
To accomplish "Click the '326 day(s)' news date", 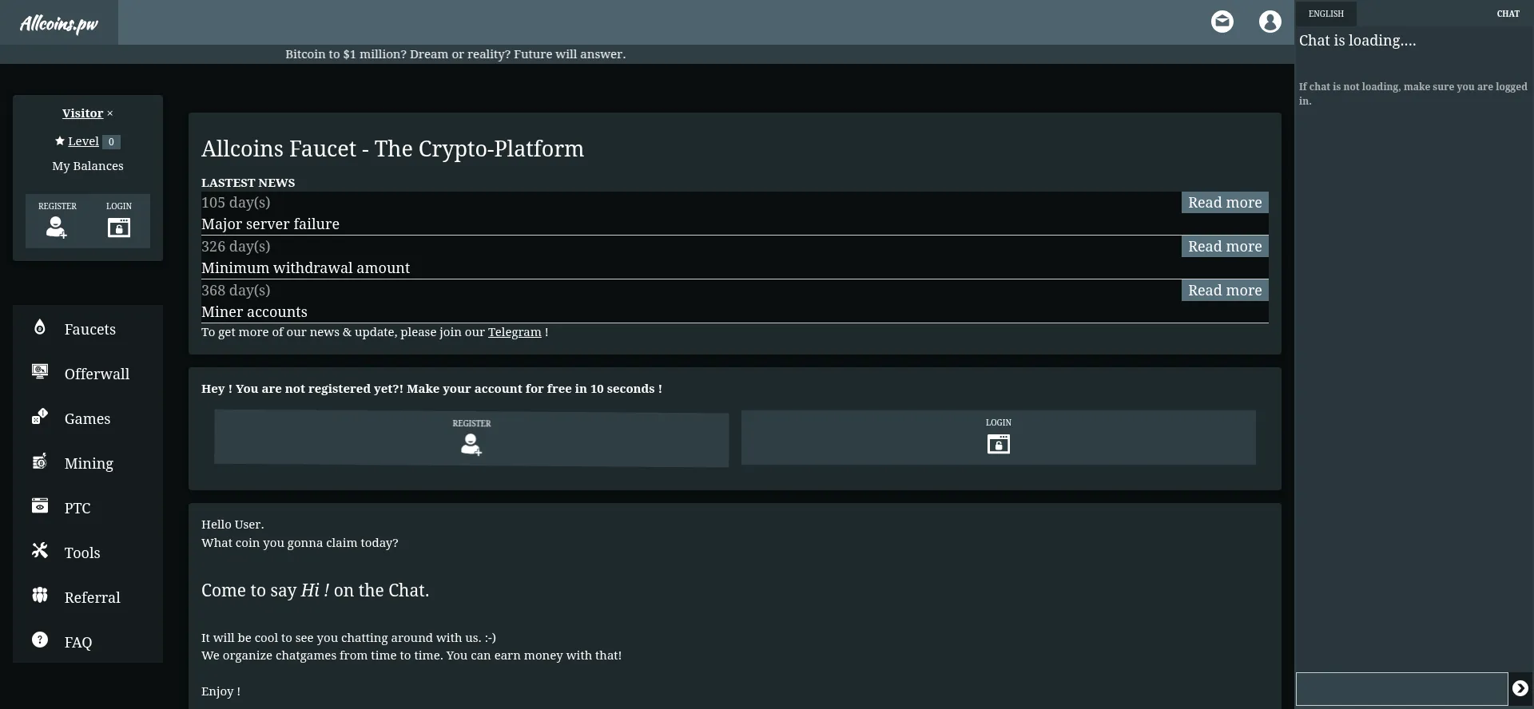I will point(236,247).
